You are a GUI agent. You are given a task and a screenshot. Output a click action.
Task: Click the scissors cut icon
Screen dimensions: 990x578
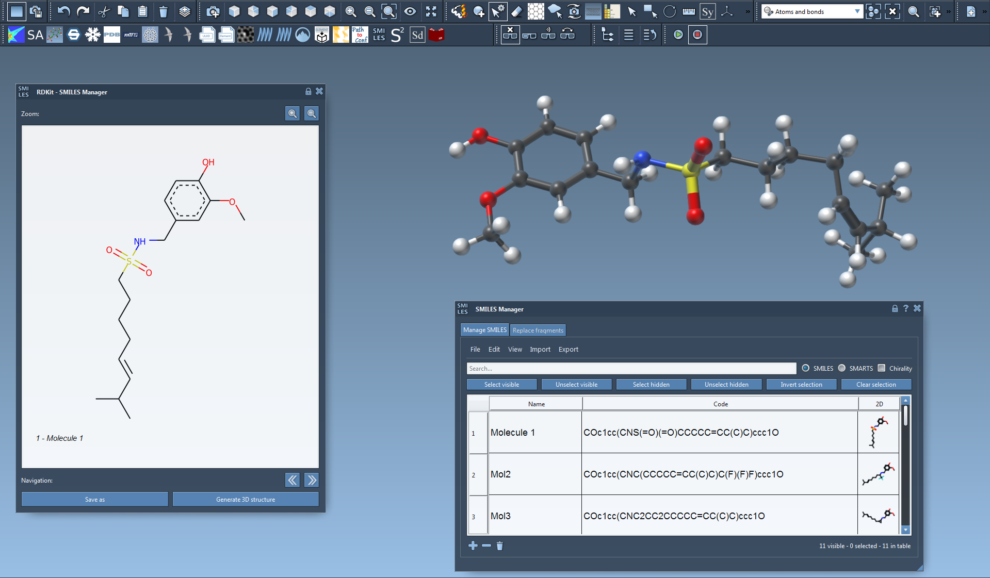pyautogui.click(x=104, y=11)
